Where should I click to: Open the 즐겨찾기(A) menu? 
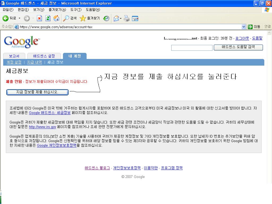click(57, 10)
